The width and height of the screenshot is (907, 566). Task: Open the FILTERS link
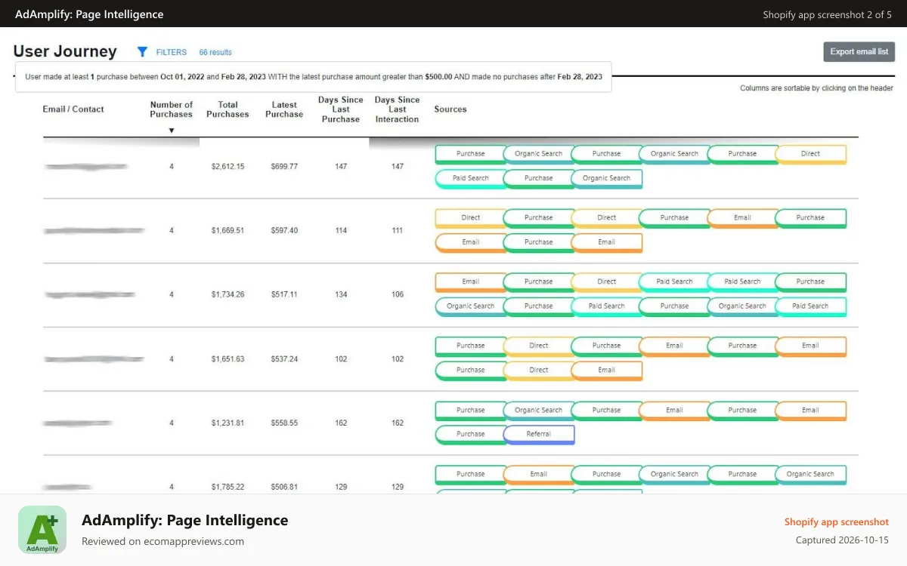tap(171, 53)
